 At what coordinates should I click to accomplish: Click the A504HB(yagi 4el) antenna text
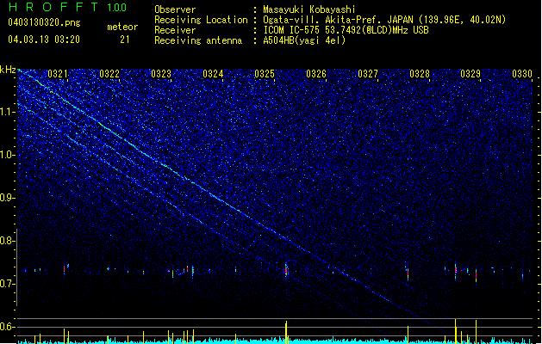pos(304,40)
